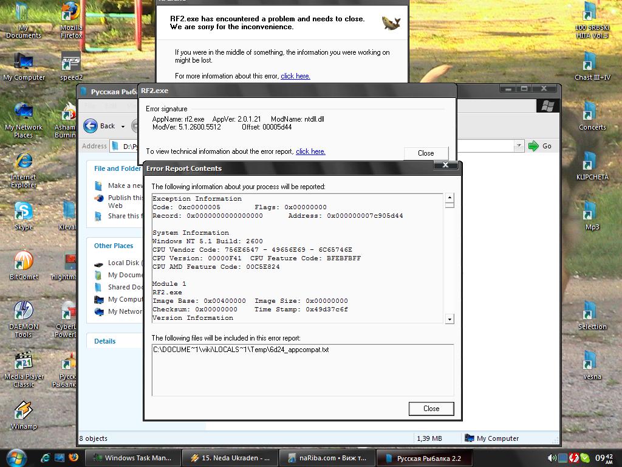622x467 pixels.
Task: Click 'Publish this folder to the Web' task
Action: [x=119, y=201]
